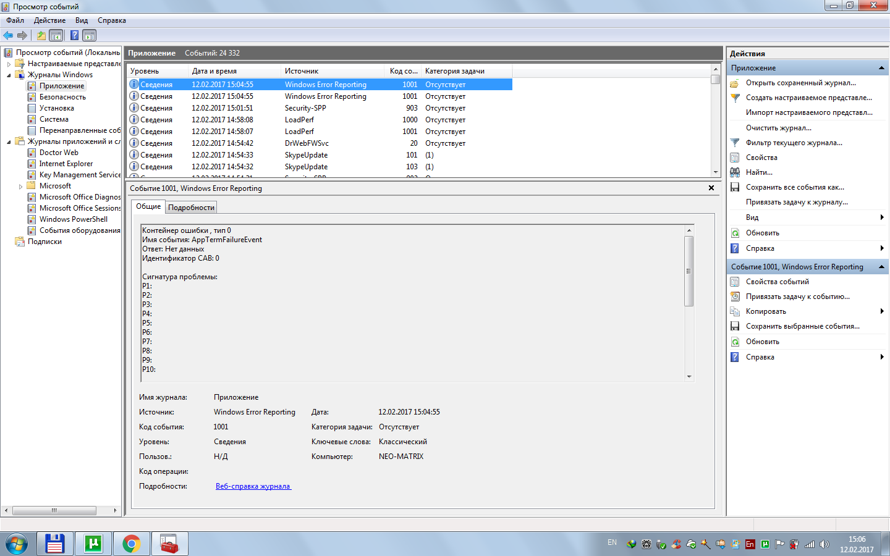Open the red toolbox taskbar app
The height and width of the screenshot is (556, 890).
[x=169, y=544]
